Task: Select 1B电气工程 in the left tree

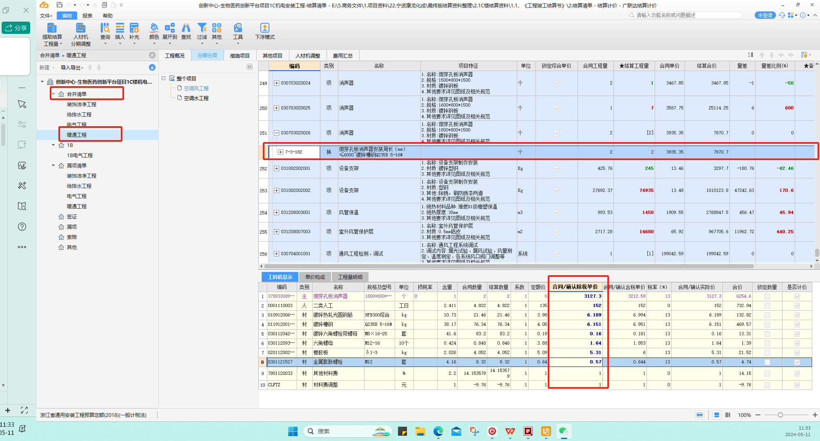Action: click(80, 155)
